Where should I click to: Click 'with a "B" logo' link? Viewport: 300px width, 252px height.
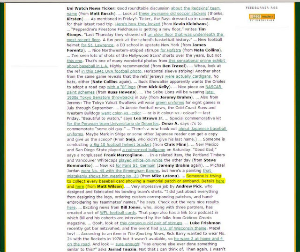(x=121, y=87)
